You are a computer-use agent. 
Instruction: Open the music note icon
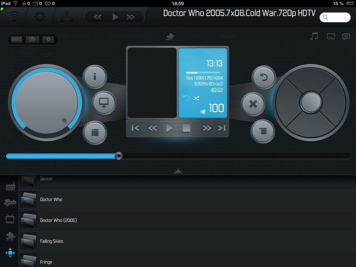pos(314,36)
